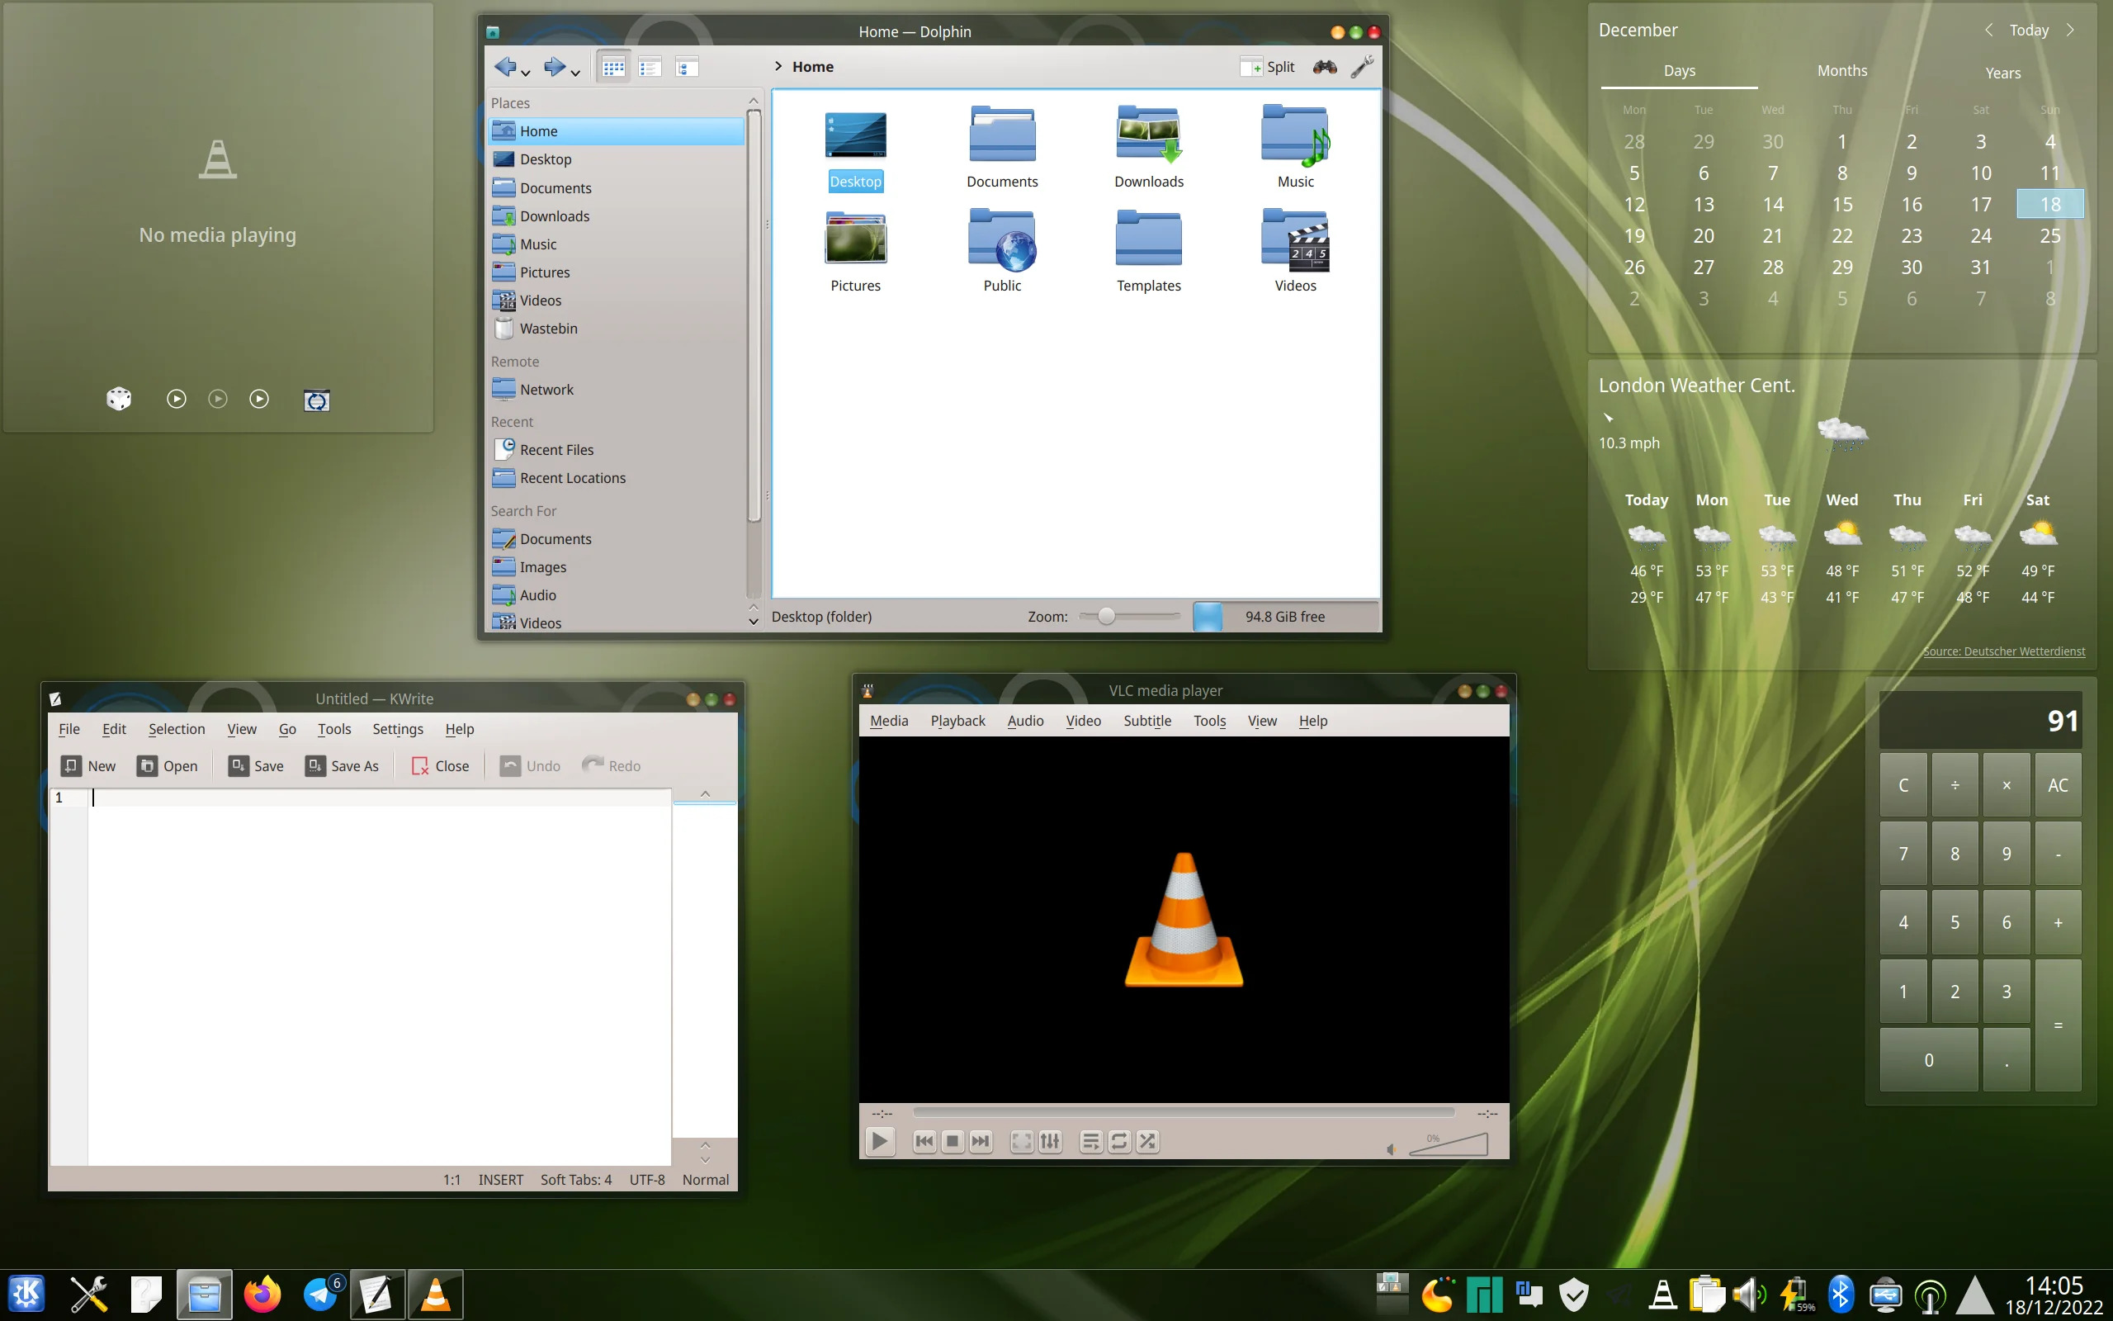Expand the Forward button history dropdown
Viewport: 2113px width, 1321px height.
coord(575,73)
